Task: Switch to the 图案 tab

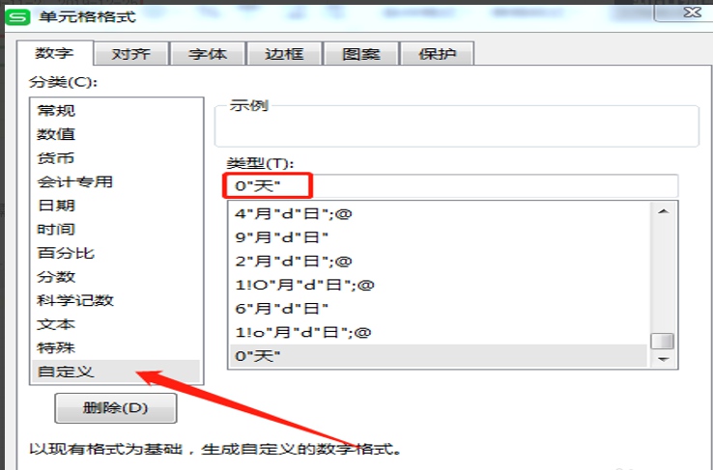Action: (361, 54)
